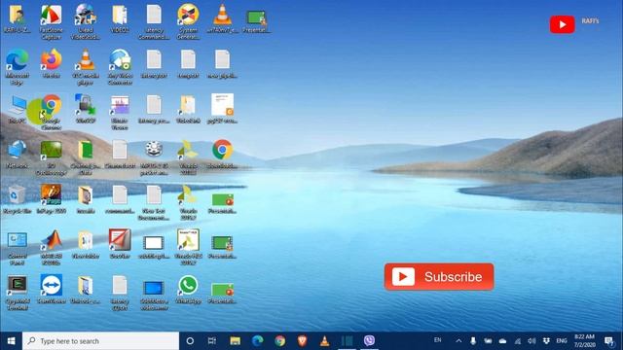
Task: Switch to Viber on the taskbar
Action: tap(369, 340)
